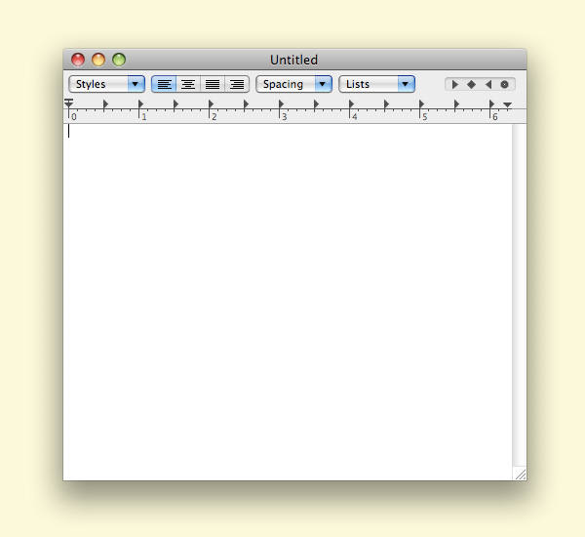Select the align right button

pos(237,84)
